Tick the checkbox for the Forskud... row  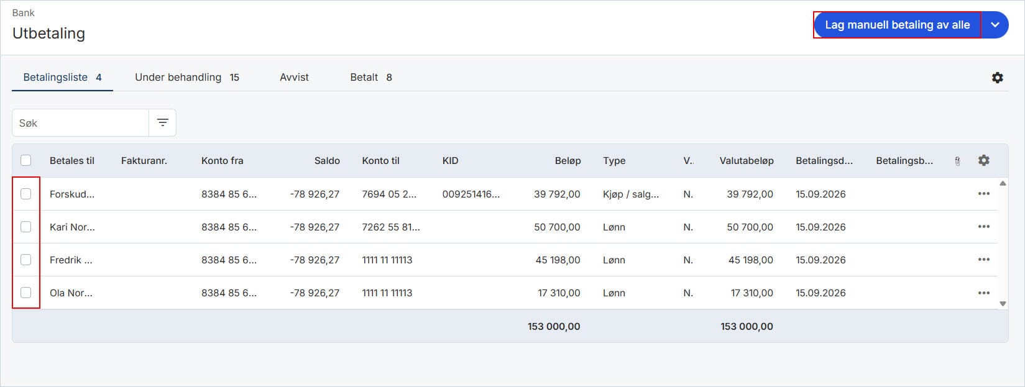coord(25,194)
